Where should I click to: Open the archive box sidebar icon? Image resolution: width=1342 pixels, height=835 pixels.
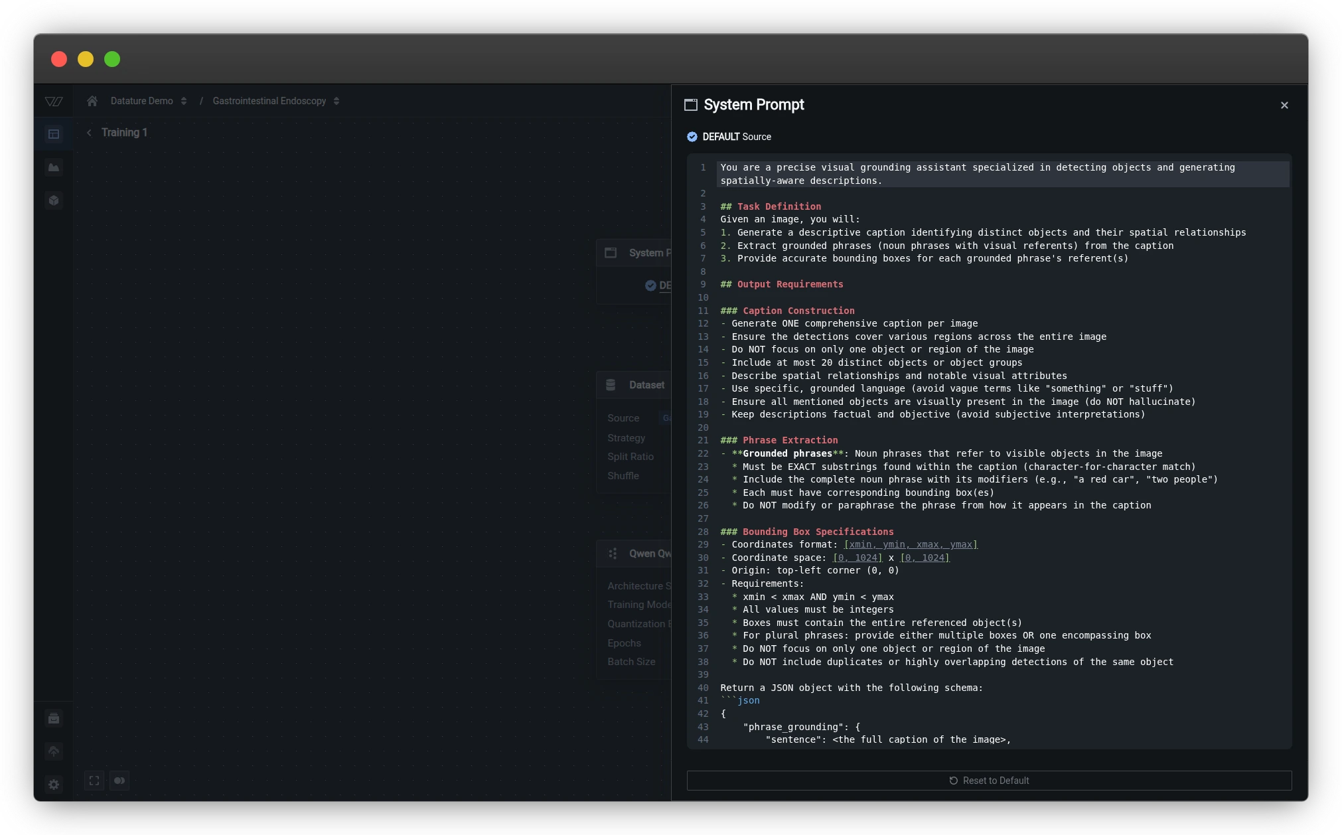pos(54,718)
